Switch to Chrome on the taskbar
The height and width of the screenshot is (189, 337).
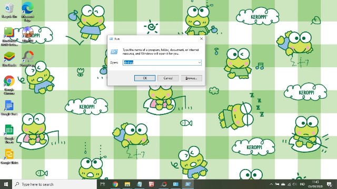115,184
